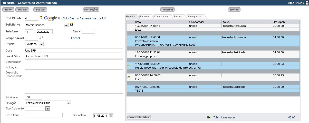Image resolution: width=309 pixels, height=123 pixels.
Task: Click the phone icon on the 06/05/2010 entry
Action: click(x=129, y=77)
